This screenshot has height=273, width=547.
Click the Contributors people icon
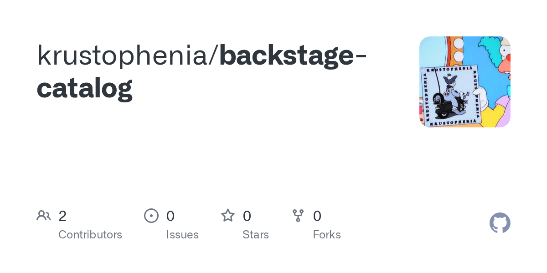44,215
